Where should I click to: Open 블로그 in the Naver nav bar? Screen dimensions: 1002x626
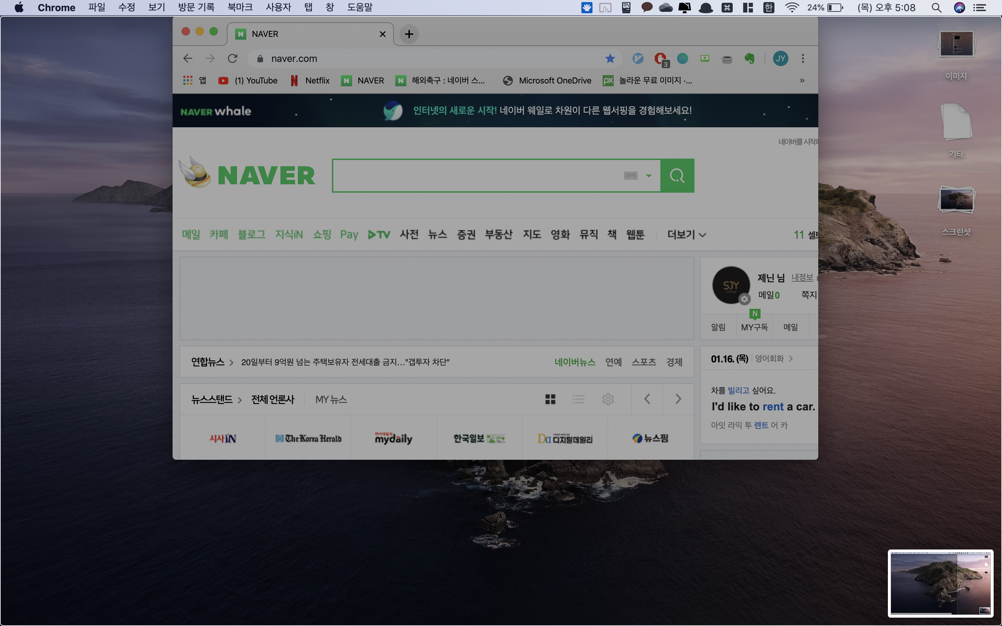point(251,234)
